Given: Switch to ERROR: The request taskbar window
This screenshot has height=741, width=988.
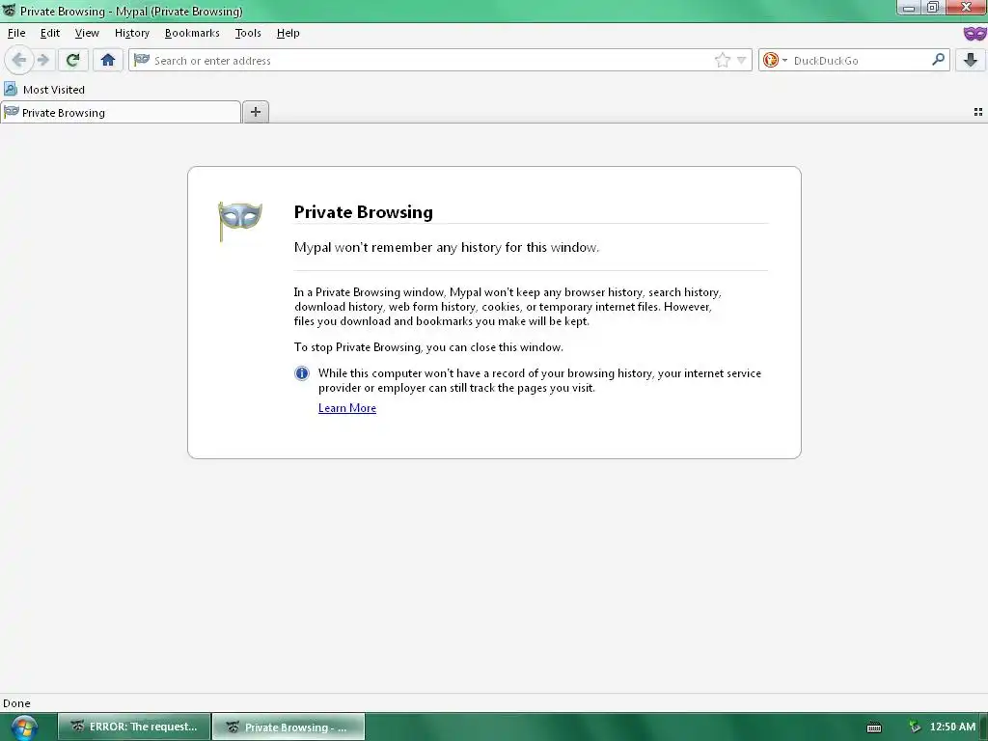Looking at the screenshot, I should coord(134,727).
